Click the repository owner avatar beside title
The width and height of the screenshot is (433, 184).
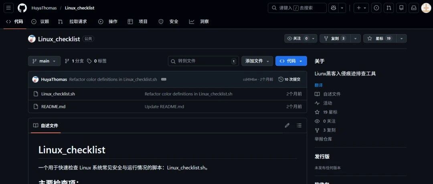point(32,38)
